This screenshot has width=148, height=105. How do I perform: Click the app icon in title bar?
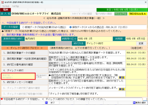(2, 2)
